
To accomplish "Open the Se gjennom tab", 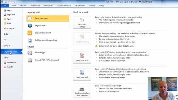I will [x=80, y=6].
